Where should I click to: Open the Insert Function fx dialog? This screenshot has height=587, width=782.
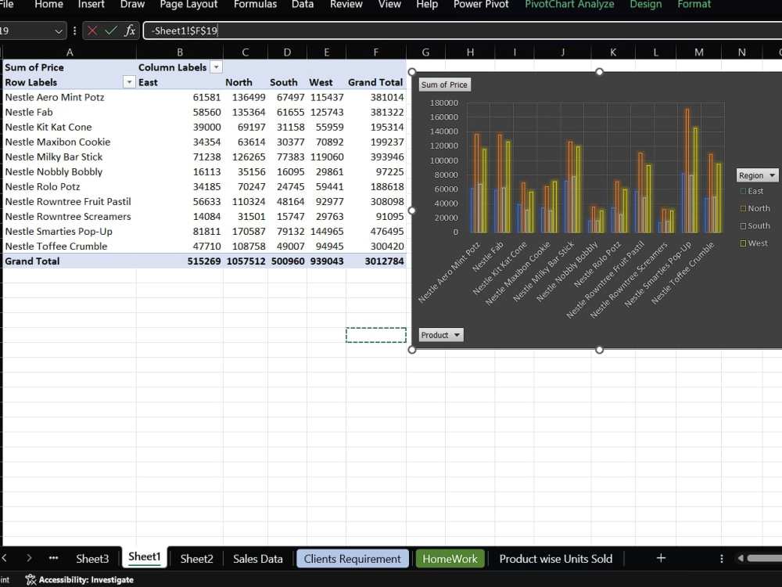(130, 31)
